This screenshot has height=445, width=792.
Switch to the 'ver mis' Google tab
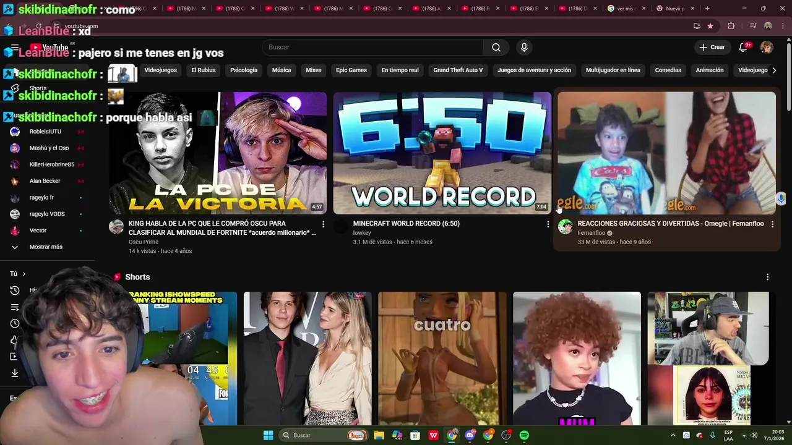tap(626, 9)
